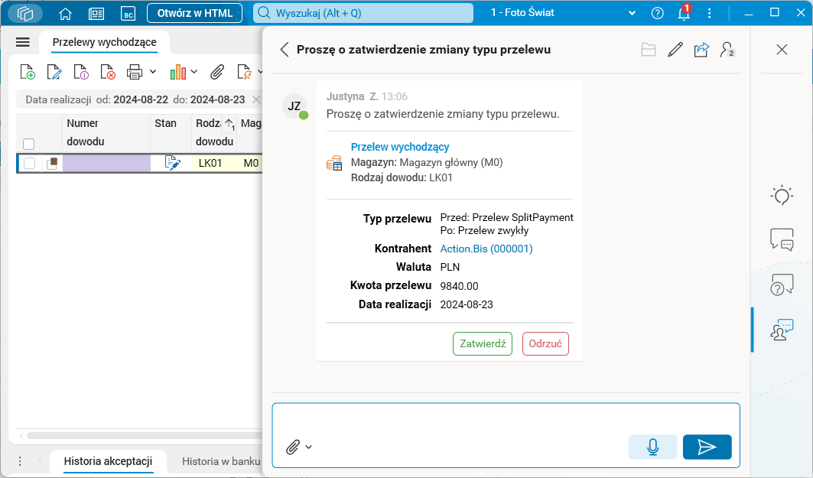
Task: Open the chart dropdown arrow
Action: click(x=194, y=72)
